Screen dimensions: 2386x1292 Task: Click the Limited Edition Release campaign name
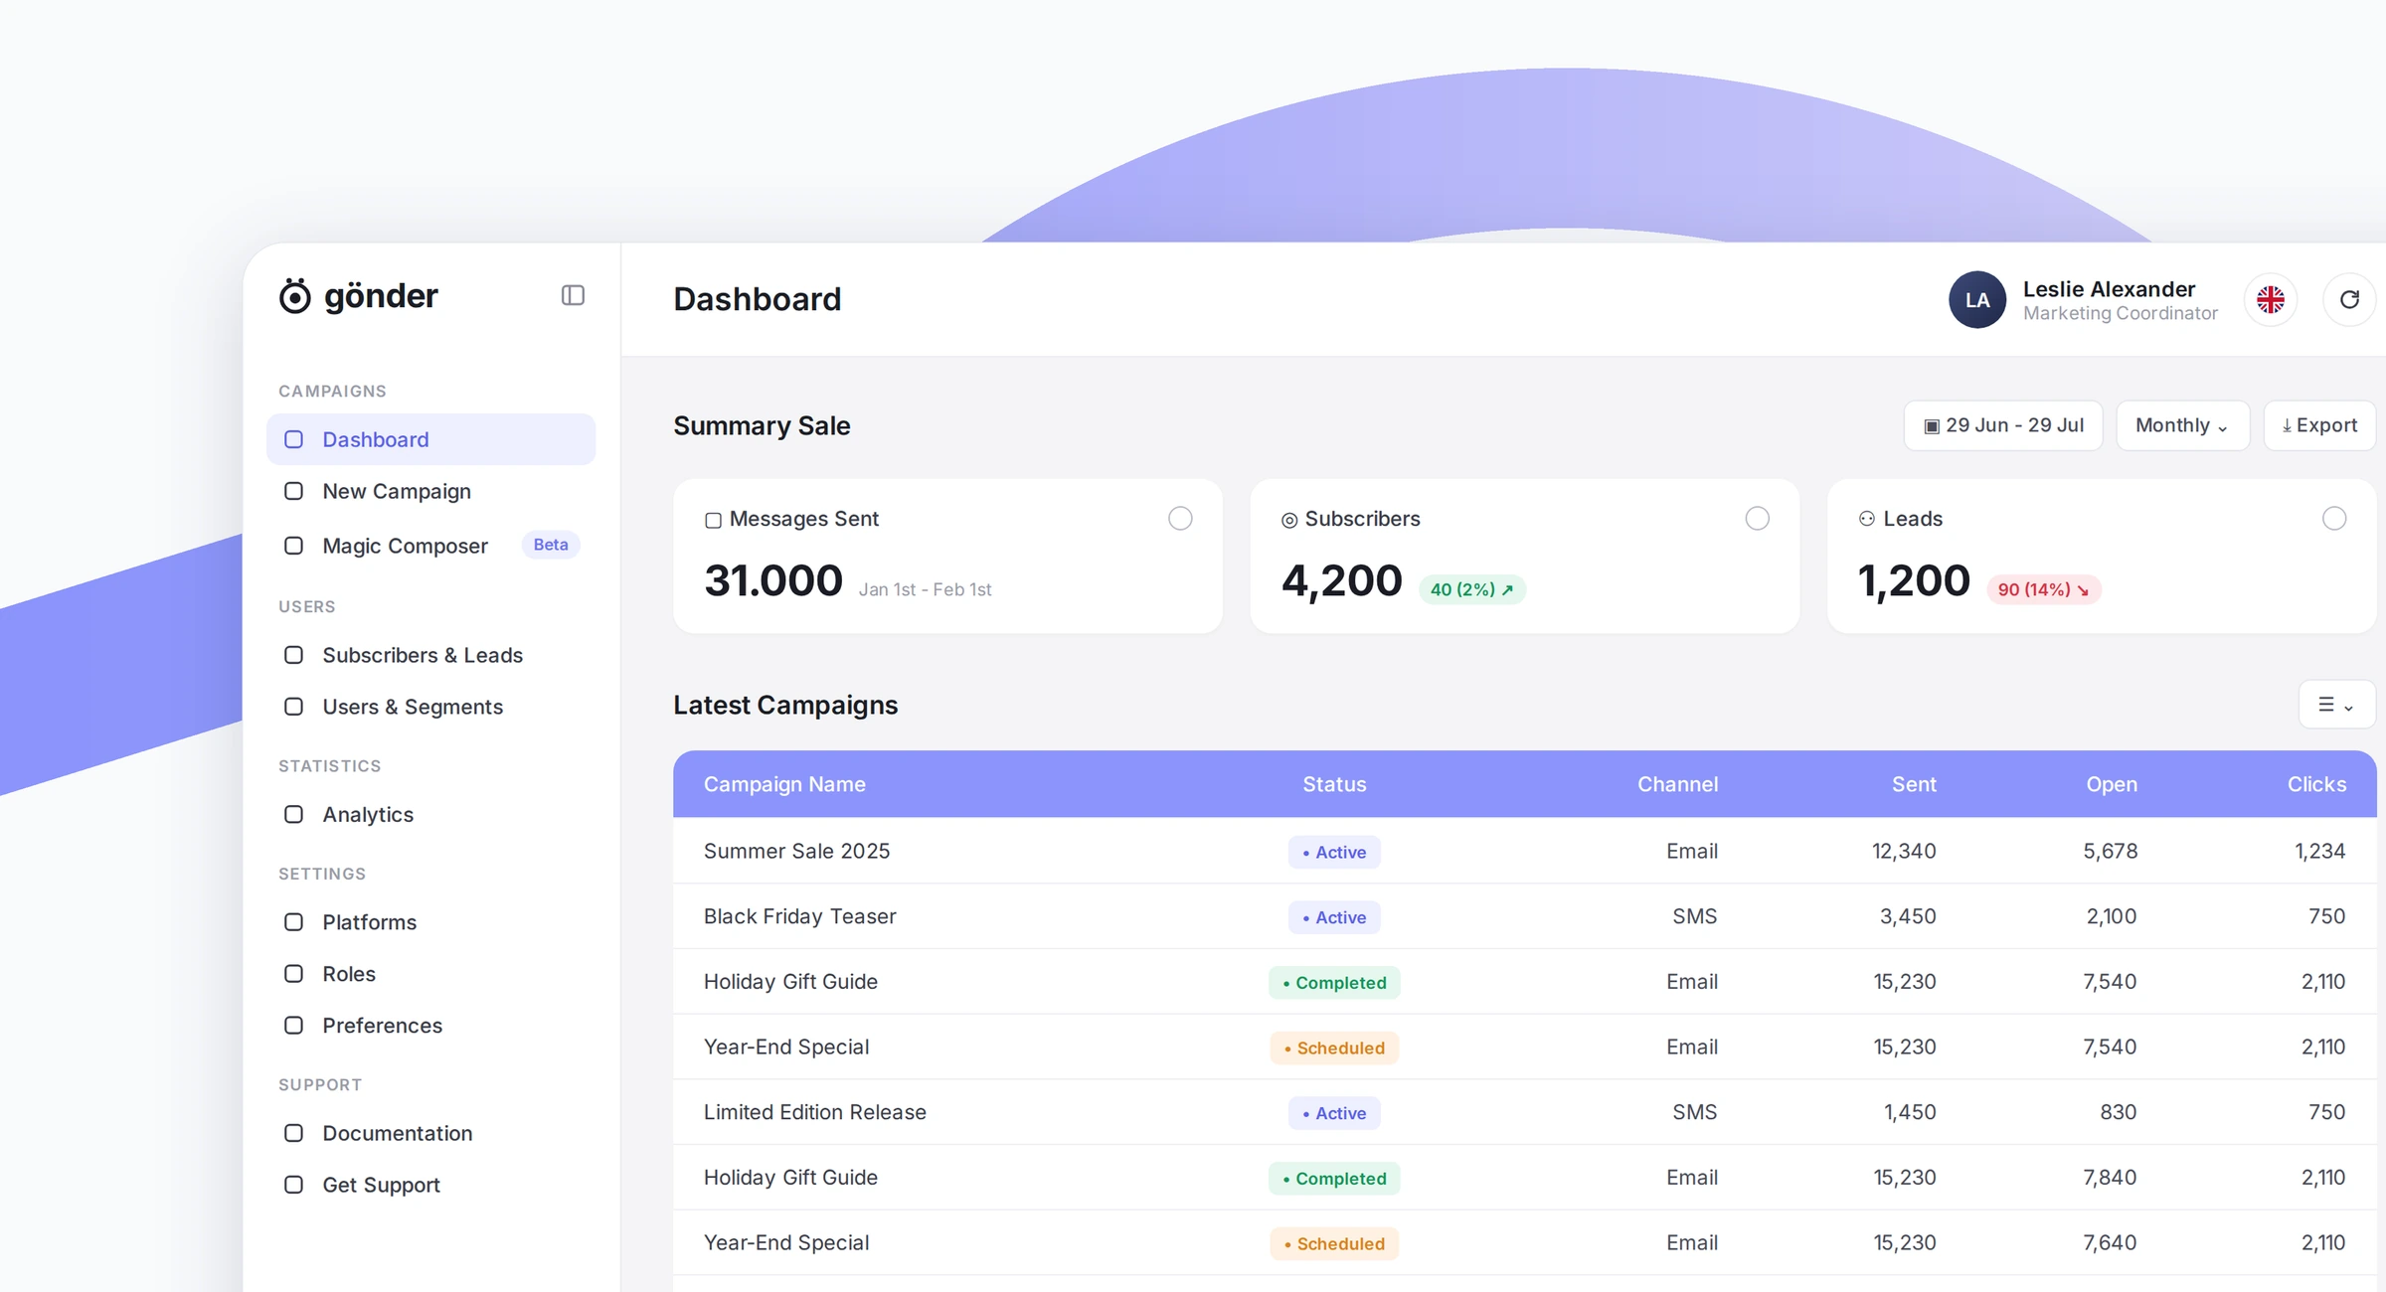[x=814, y=1112]
